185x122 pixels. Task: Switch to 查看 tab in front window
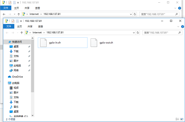(40, 26)
